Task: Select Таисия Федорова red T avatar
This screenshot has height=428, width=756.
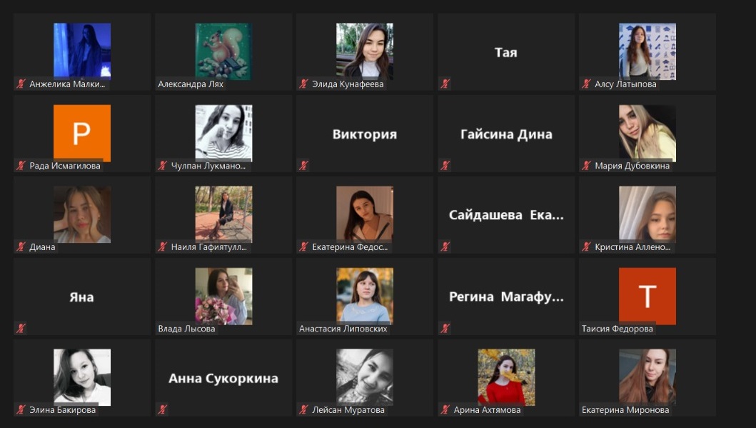Action: pyautogui.click(x=647, y=297)
